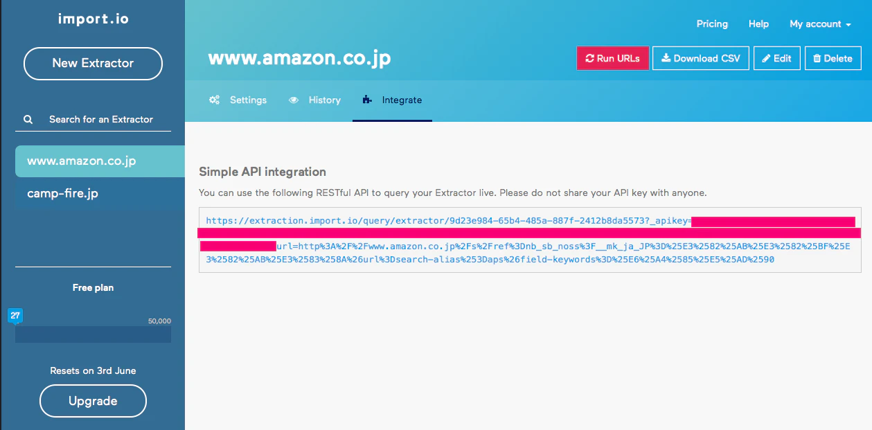This screenshot has height=430, width=872.
Task: Delete the amazon.co.jp extractor
Action: 833,58
